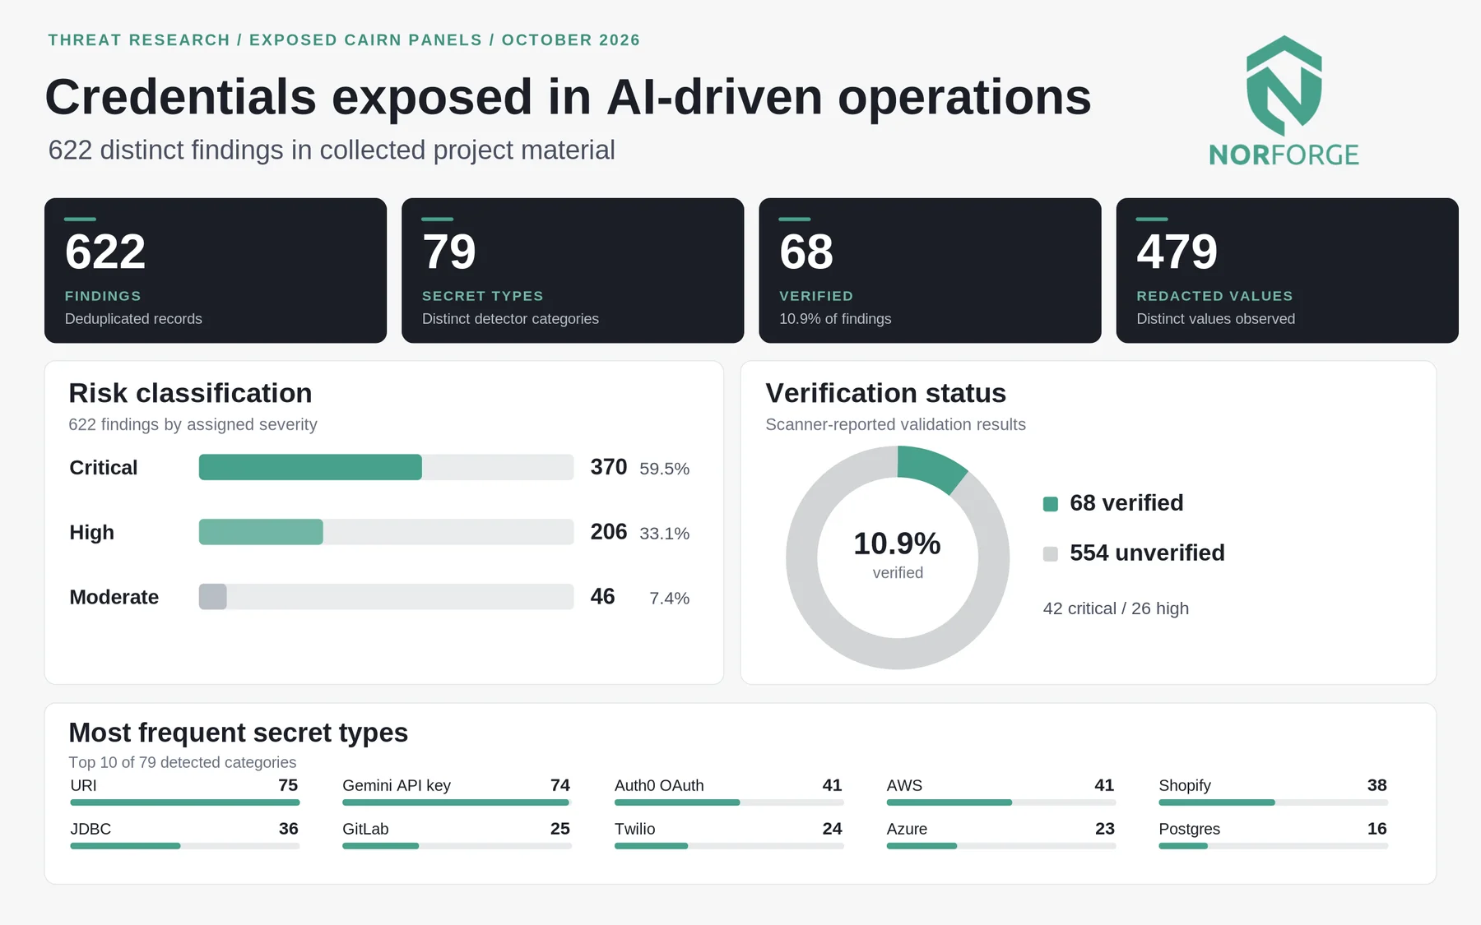Click the Critical severity progress bar
The image size is (1481, 925).
tap(386, 467)
